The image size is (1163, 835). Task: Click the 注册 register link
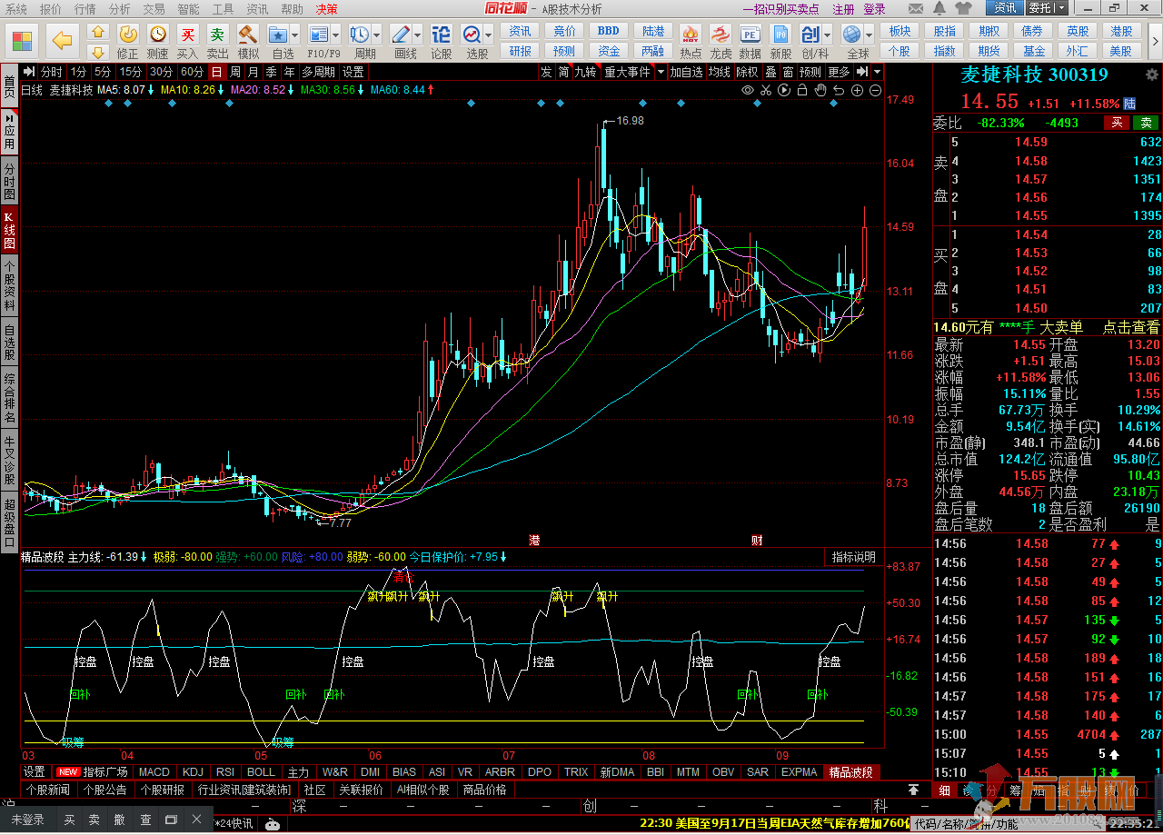coord(843,8)
